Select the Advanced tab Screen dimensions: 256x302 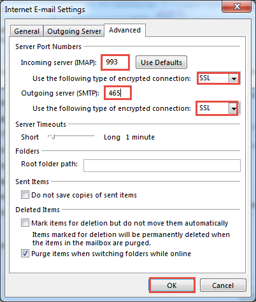(x=125, y=30)
